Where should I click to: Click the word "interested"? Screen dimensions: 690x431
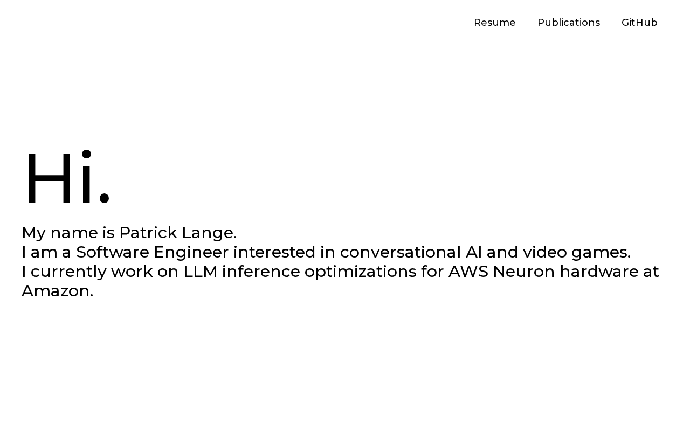coord(274,252)
